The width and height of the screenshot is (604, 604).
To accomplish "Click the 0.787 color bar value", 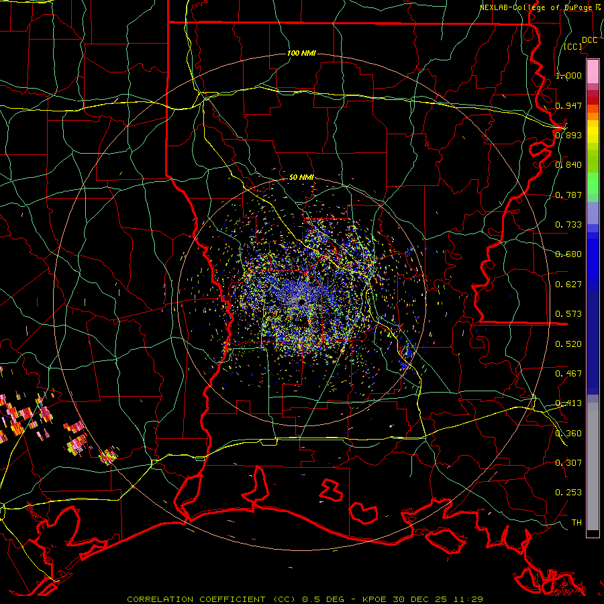I will [568, 195].
